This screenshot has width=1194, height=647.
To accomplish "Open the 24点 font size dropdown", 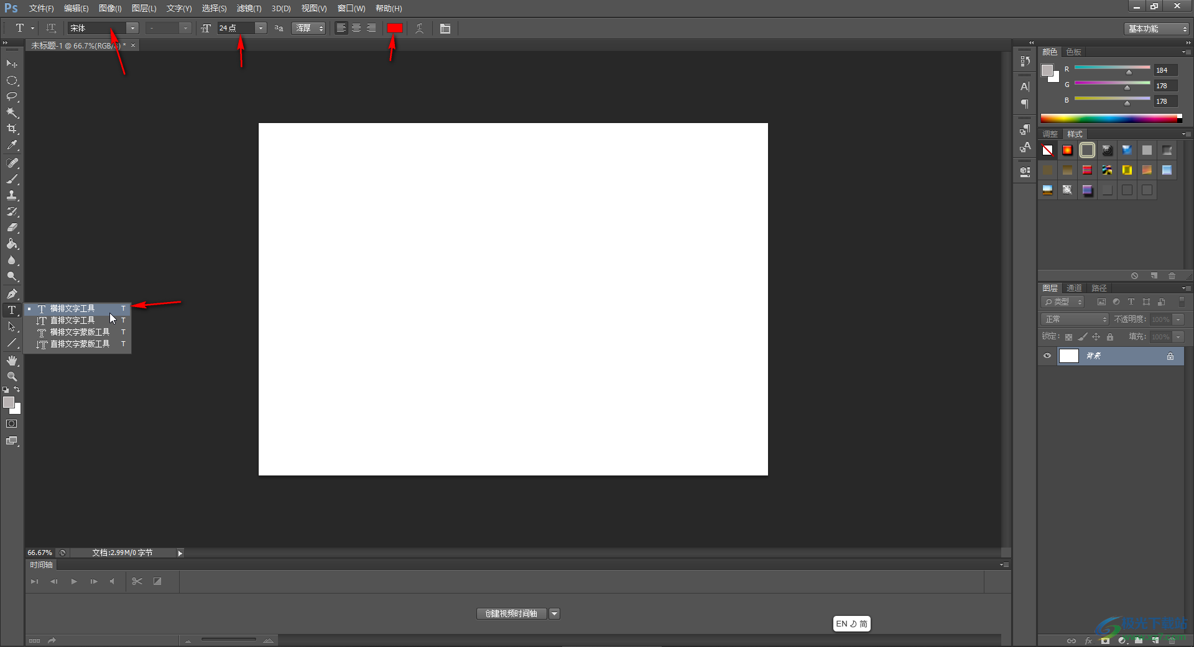I will [x=261, y=28].
